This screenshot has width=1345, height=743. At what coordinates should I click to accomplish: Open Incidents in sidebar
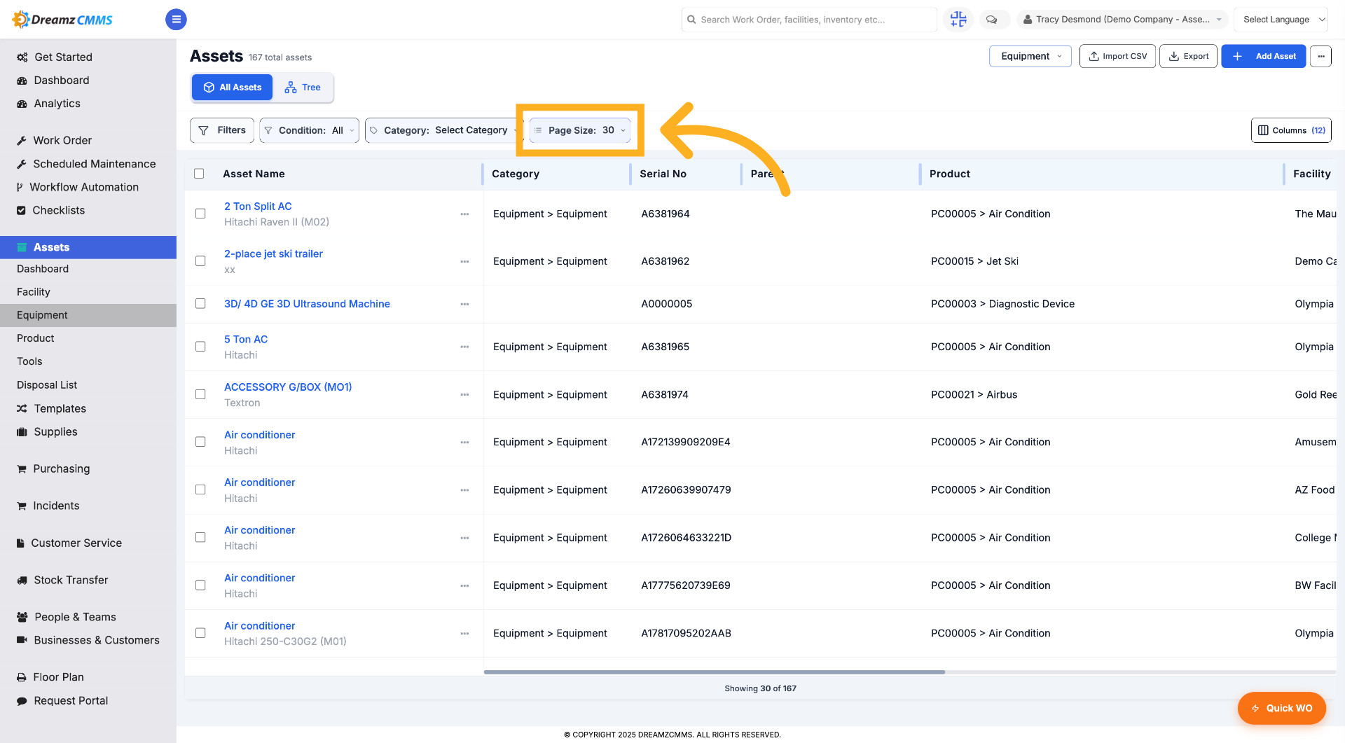coord(56,506)
